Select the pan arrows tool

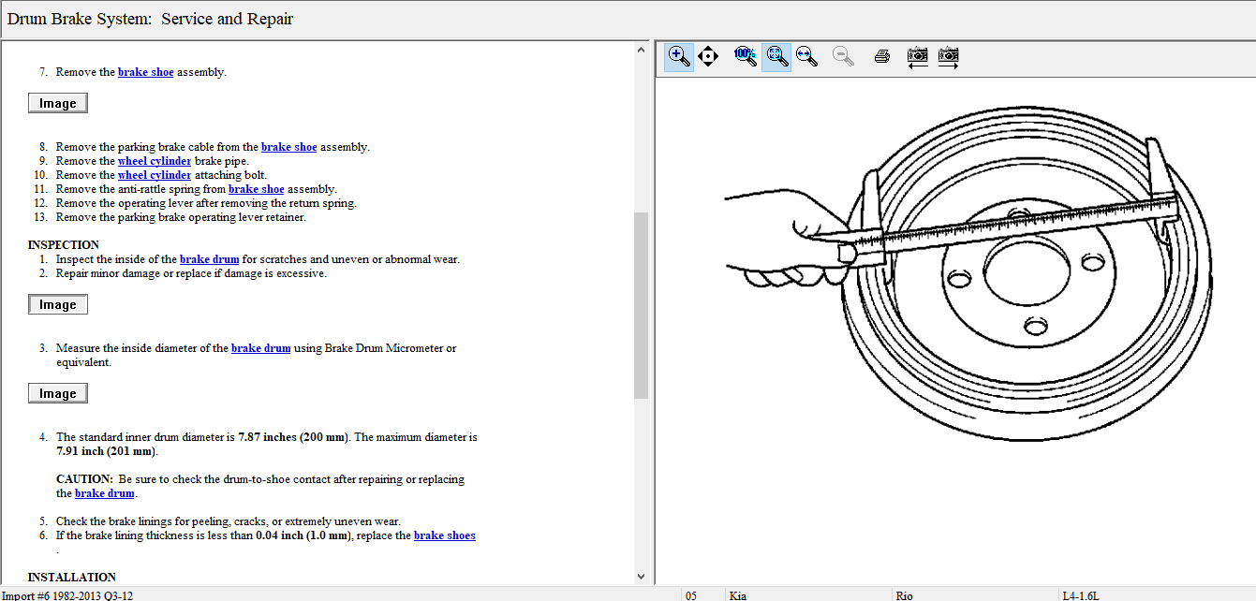click(708, 57)
